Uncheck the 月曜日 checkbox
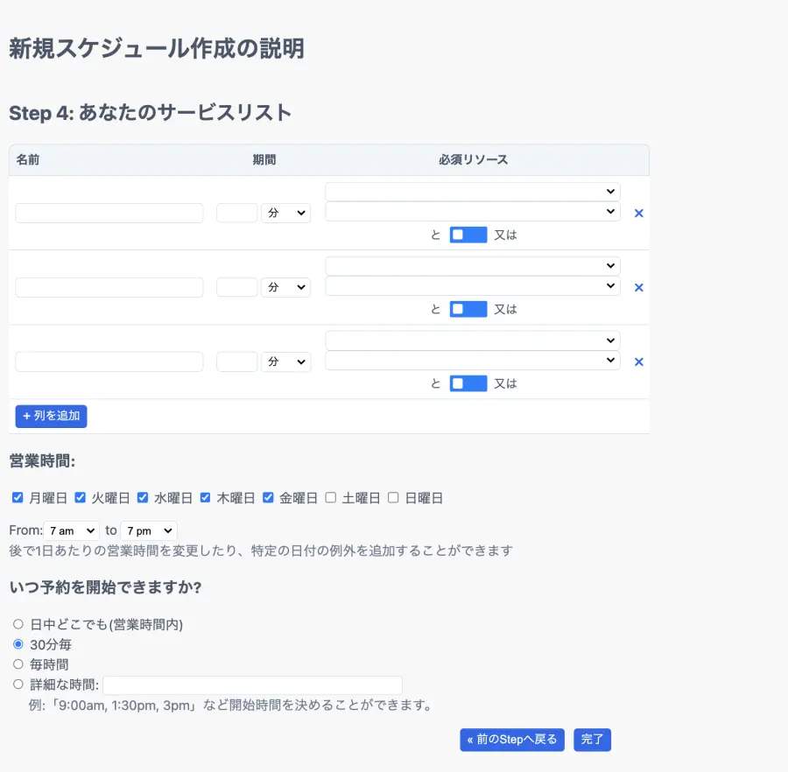788x772 pixels. click(18, 498)
